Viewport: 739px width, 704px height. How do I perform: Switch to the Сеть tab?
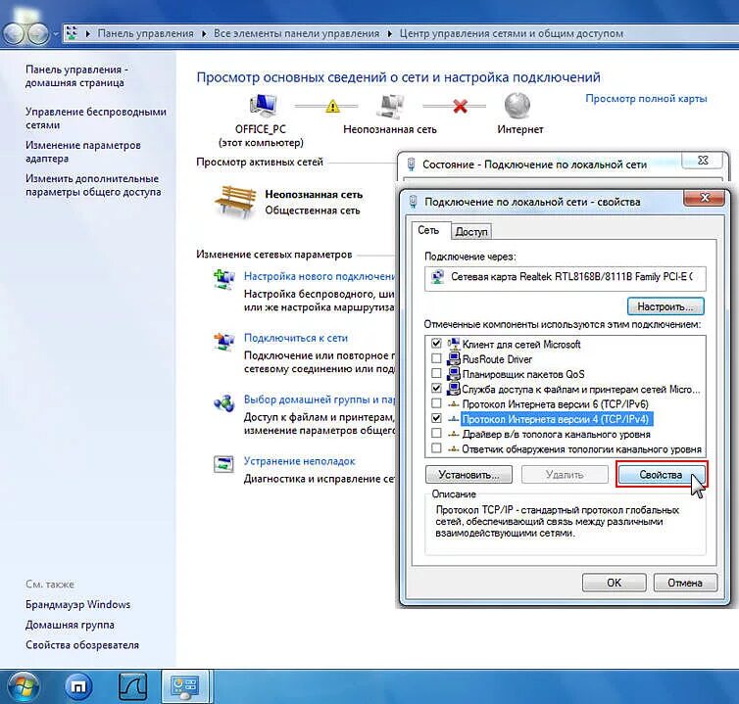428,231
